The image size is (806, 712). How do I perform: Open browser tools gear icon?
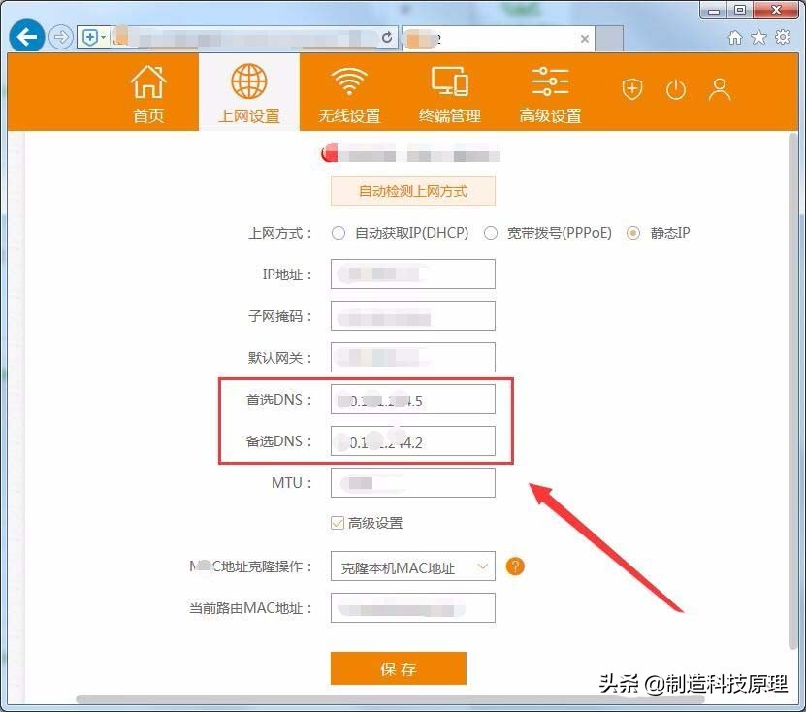pos(783,37)
